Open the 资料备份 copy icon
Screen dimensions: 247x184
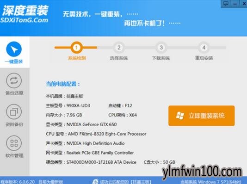pyautogui.click(x=14, y=111)
